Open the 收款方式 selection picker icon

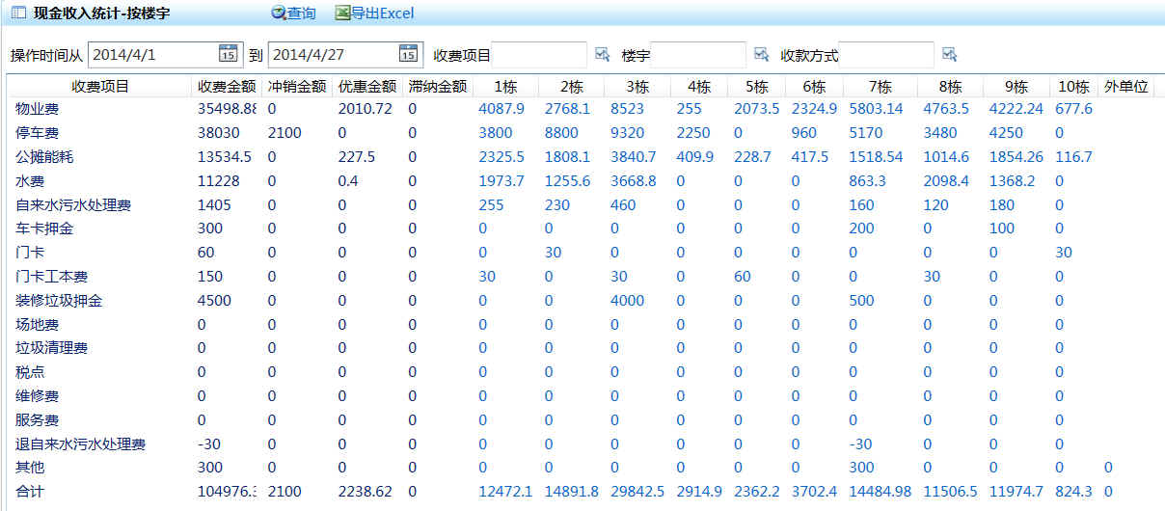click(950, 54)
